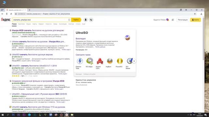
Task: Open the search settings filter icon
Action: coord(91,20)
